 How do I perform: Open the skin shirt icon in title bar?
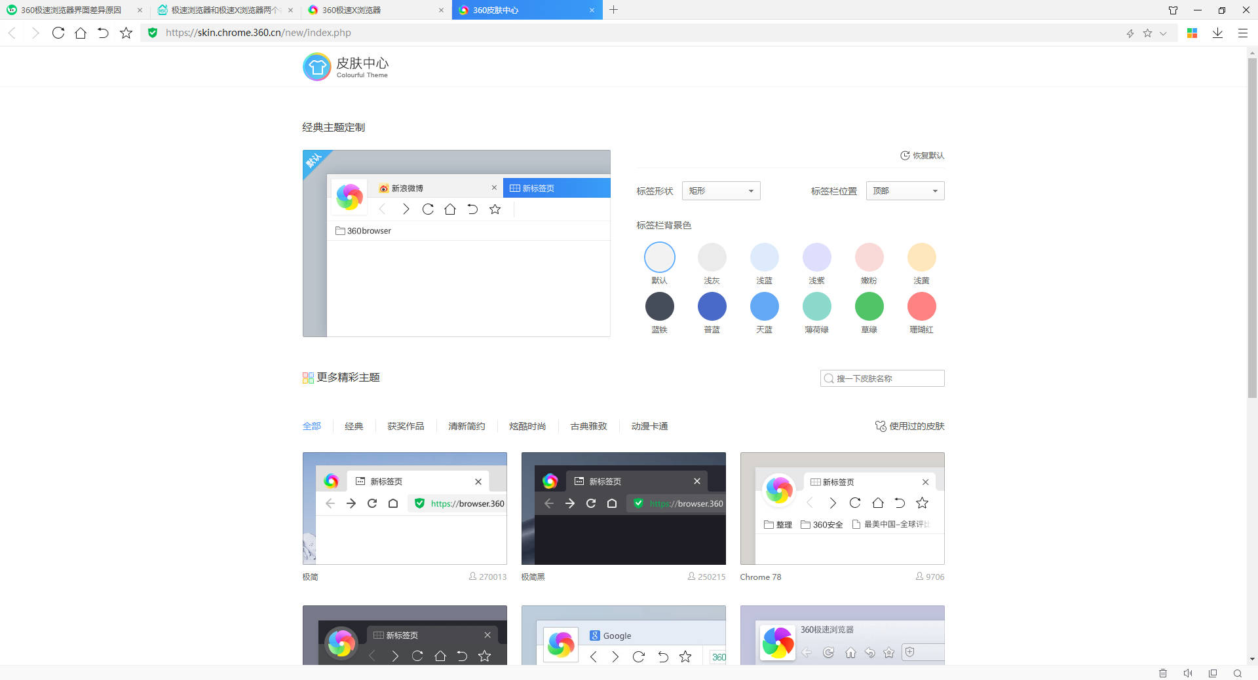pyautogui.click(x=1173, y=10)
